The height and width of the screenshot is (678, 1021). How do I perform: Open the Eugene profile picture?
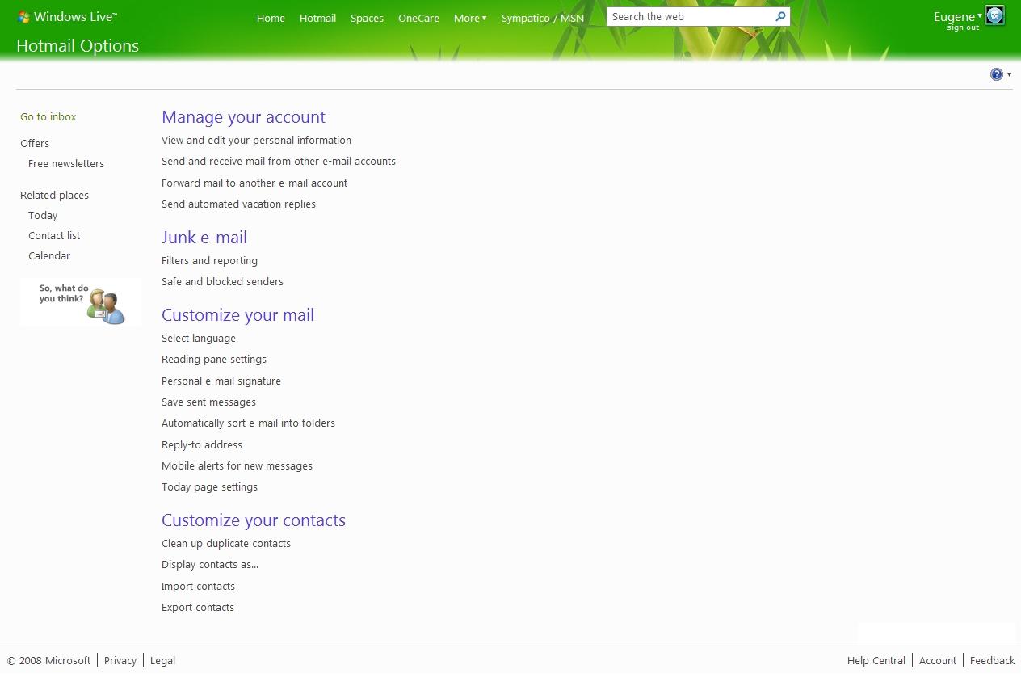[995, 15]
